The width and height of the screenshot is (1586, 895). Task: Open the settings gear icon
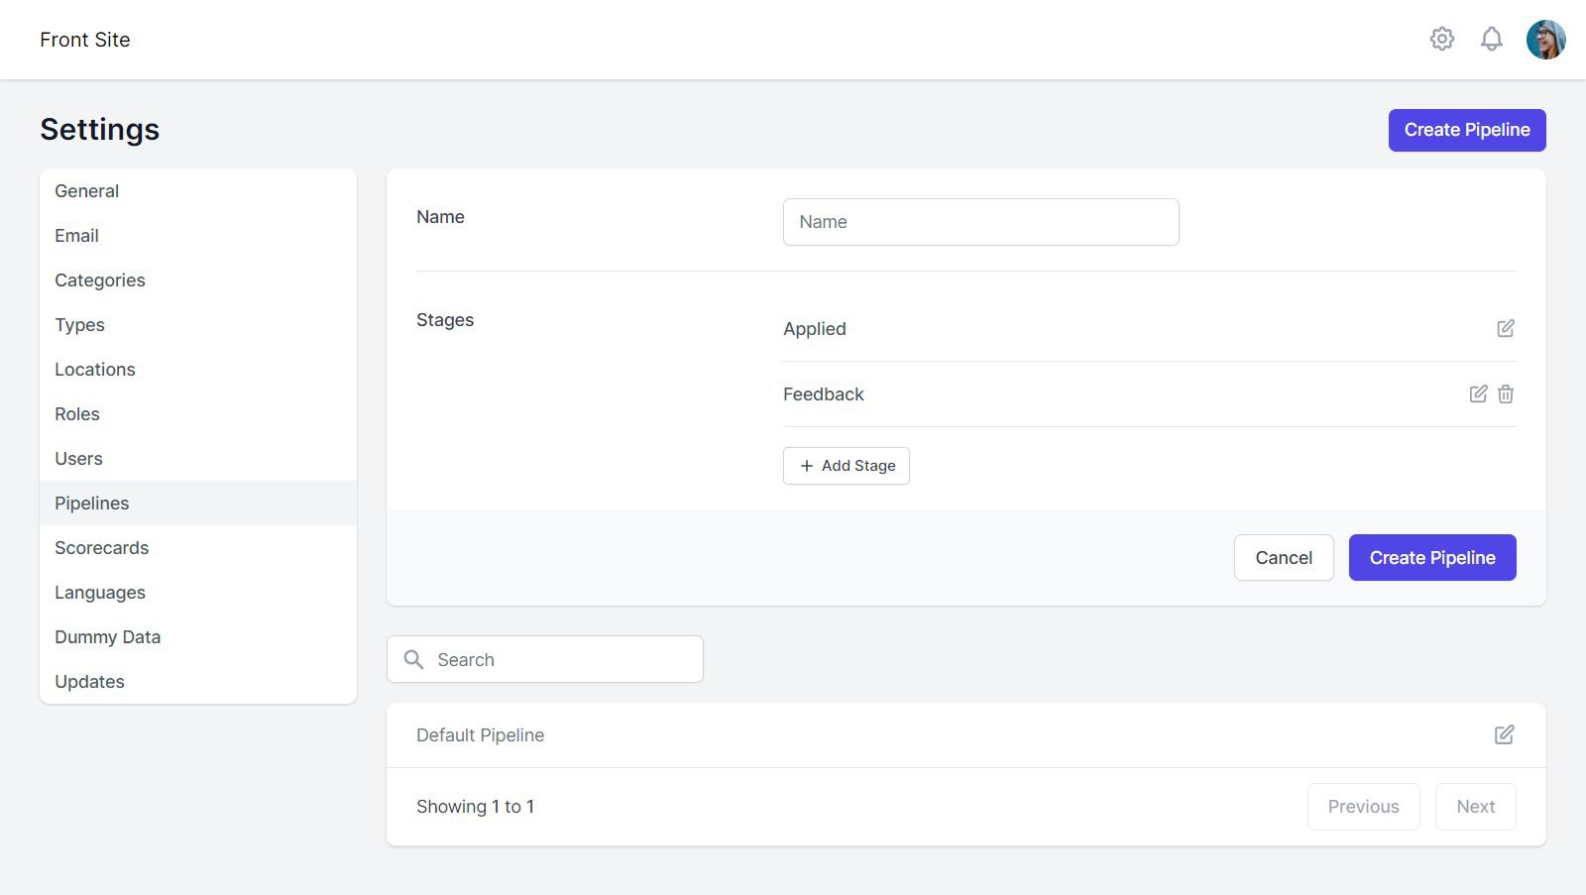1442,39
